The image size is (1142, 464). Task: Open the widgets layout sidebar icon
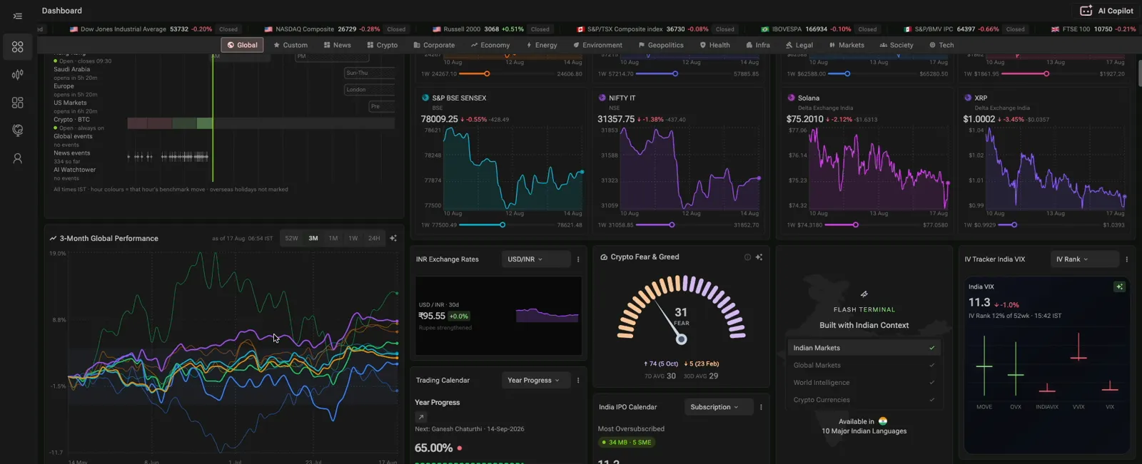pos(17,103)
